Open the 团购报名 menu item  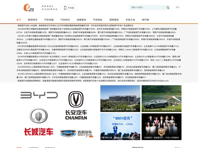114,20
